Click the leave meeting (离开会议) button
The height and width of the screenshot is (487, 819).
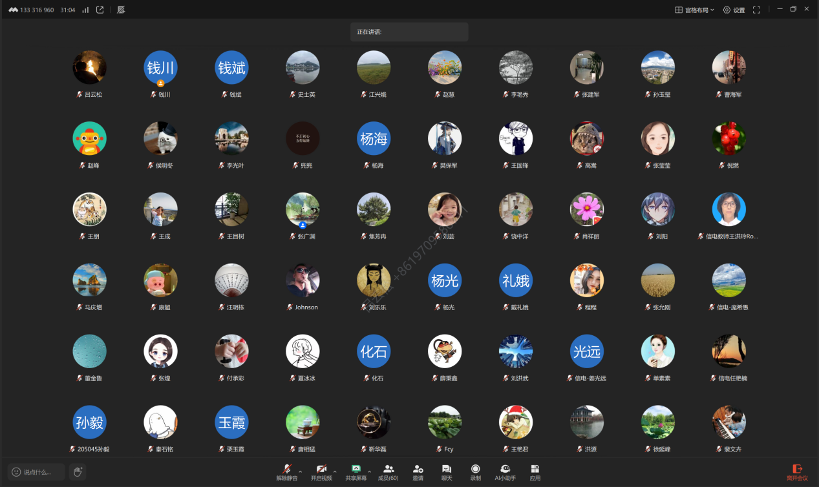click(797, 471)
